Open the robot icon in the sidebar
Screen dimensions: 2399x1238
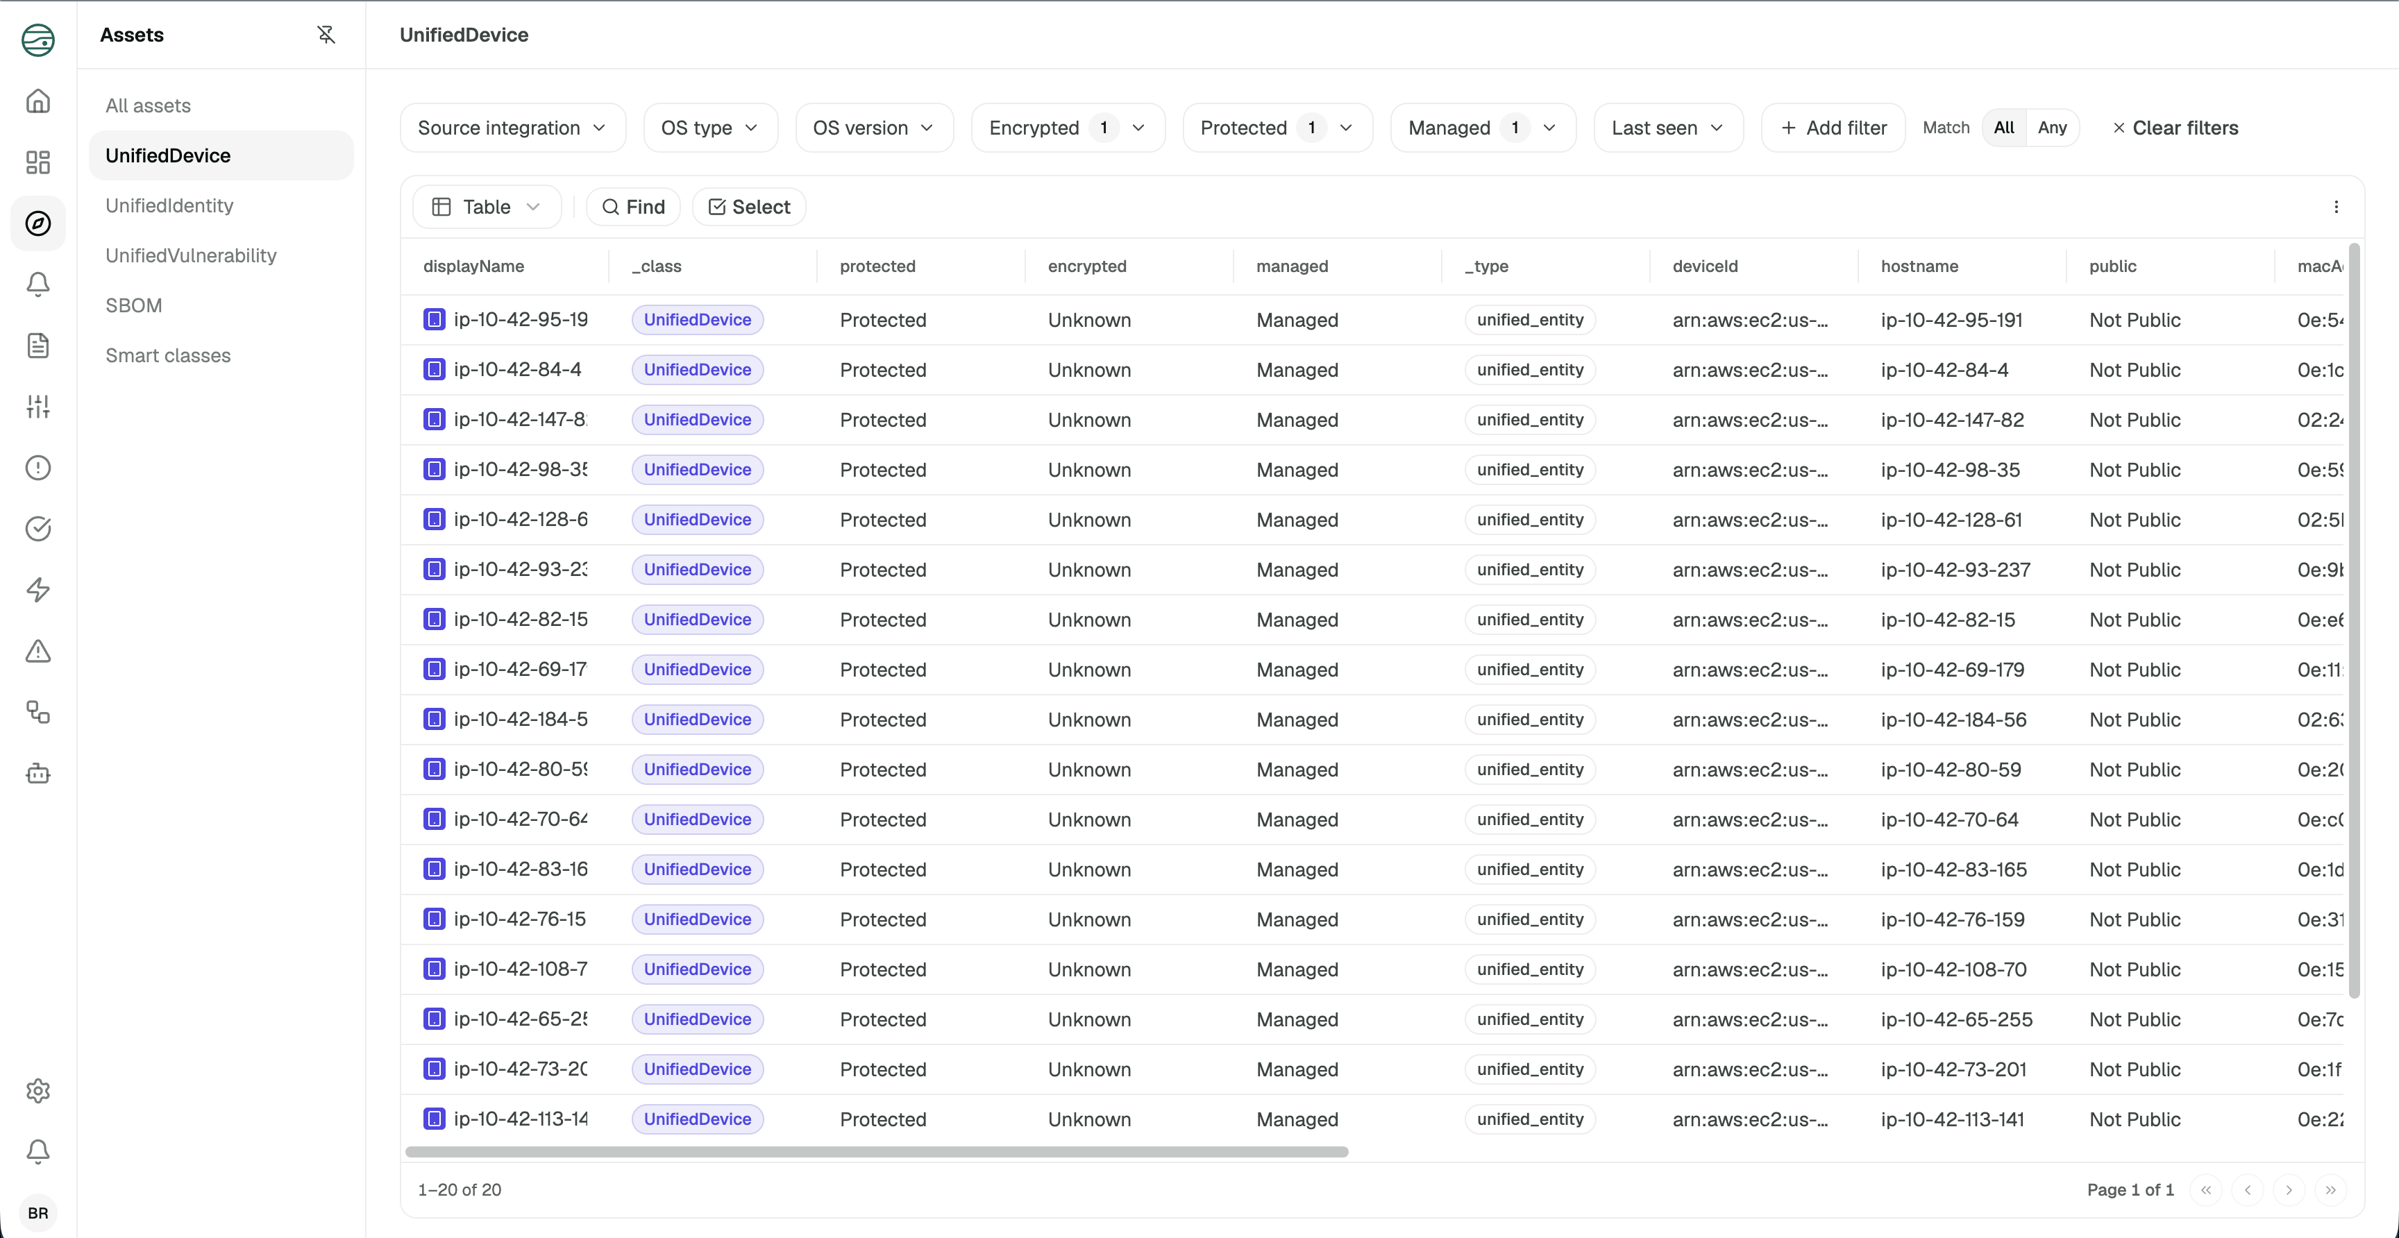[x=38, y=772]
